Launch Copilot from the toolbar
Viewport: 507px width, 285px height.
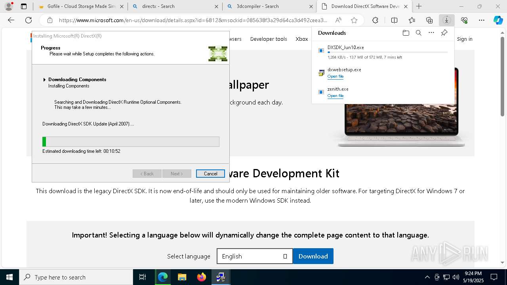498,20
